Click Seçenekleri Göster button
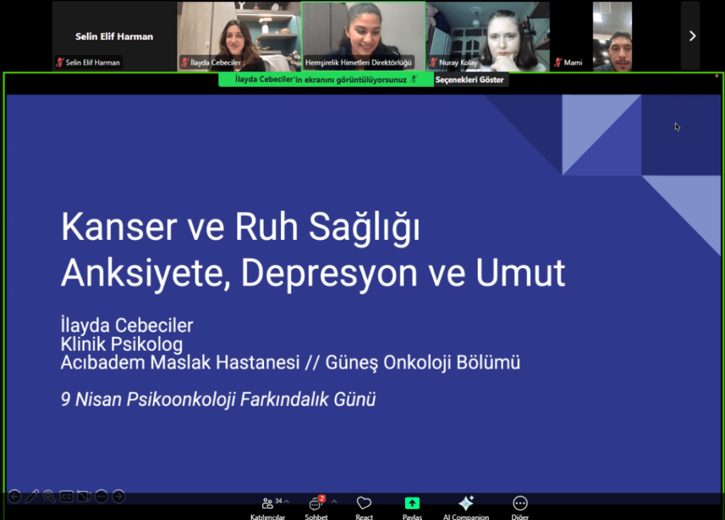 [x=469, y=80]
